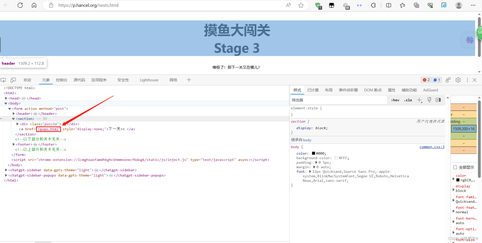This screenshot has width=482, height=243.
Task: Open the DevTools customize menu
Action: [467, 80]
